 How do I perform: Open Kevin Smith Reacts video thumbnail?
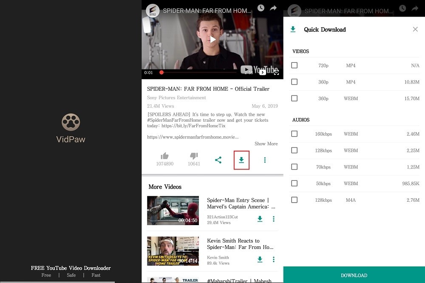173,251
